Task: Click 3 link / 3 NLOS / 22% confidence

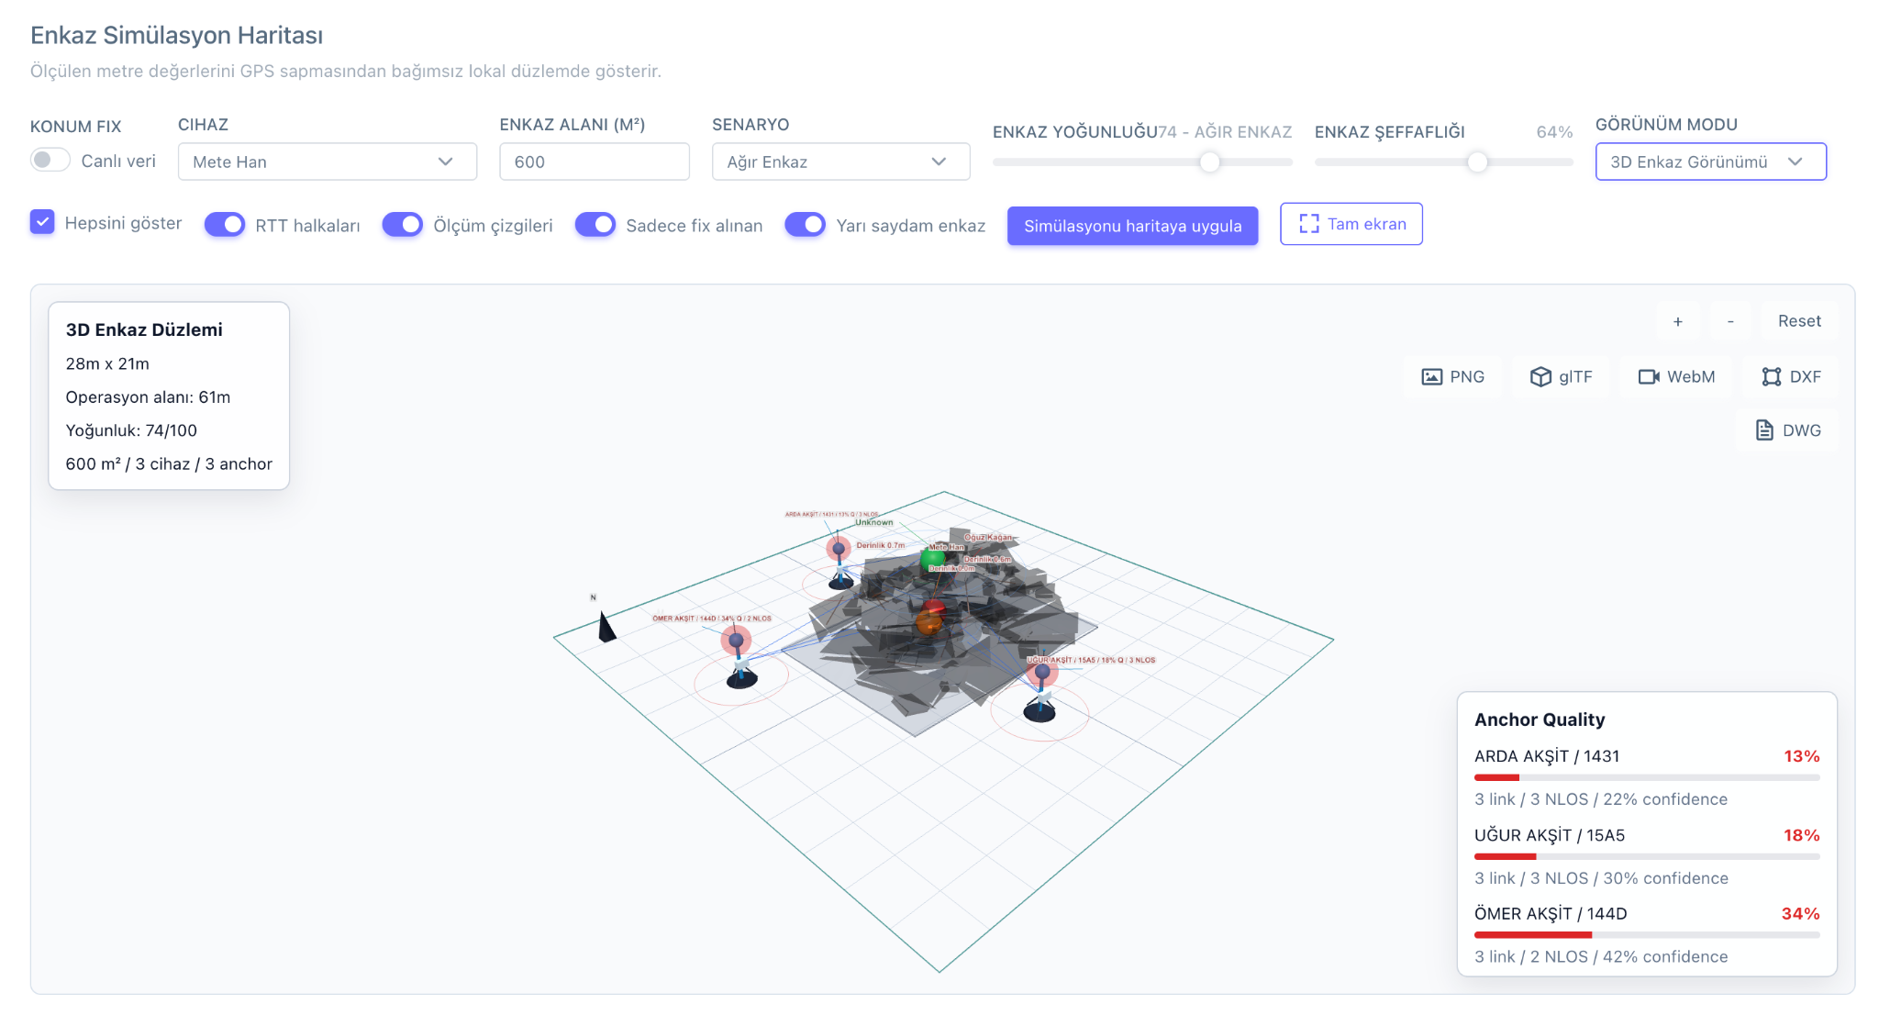Action: click(1601, 799)
